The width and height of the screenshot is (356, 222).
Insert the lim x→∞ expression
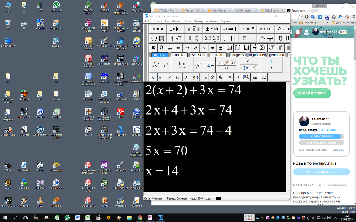tap(182, 65)
